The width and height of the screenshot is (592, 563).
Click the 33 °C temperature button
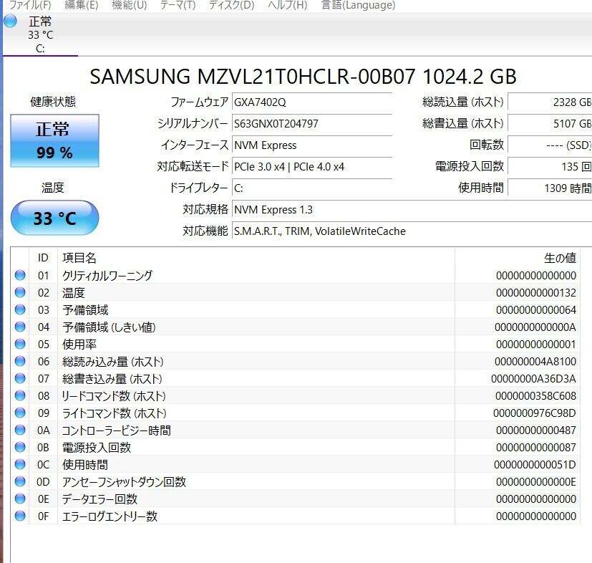(54, 218)
